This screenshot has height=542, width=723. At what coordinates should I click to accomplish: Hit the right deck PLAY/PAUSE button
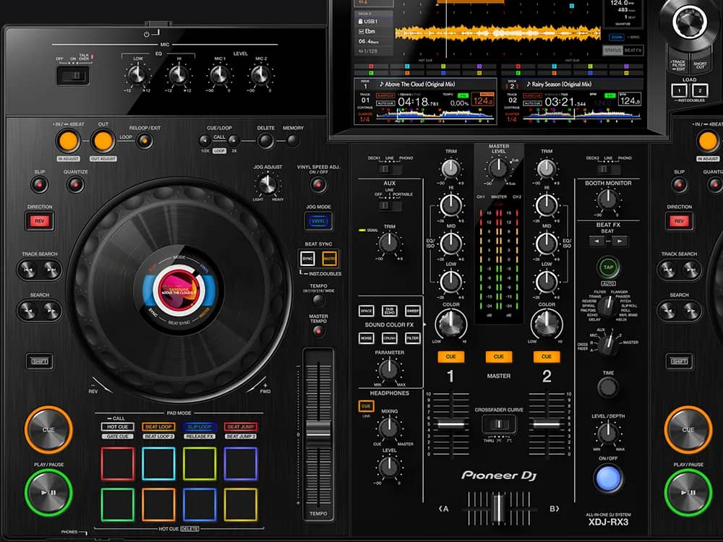click(688, 492)
